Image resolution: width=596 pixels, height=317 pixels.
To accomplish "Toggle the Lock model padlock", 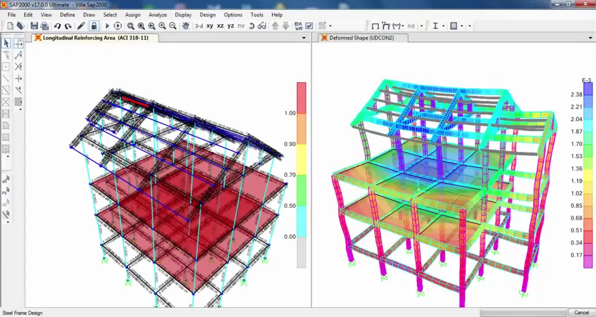I will (93, 26).
